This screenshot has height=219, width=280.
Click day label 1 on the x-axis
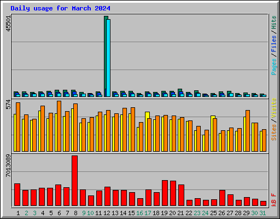click(x=18, y=213)
